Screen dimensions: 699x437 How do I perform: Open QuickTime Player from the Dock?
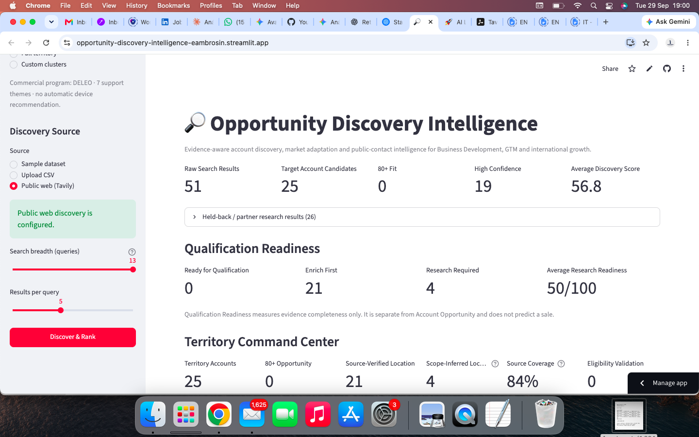point(465,414)
